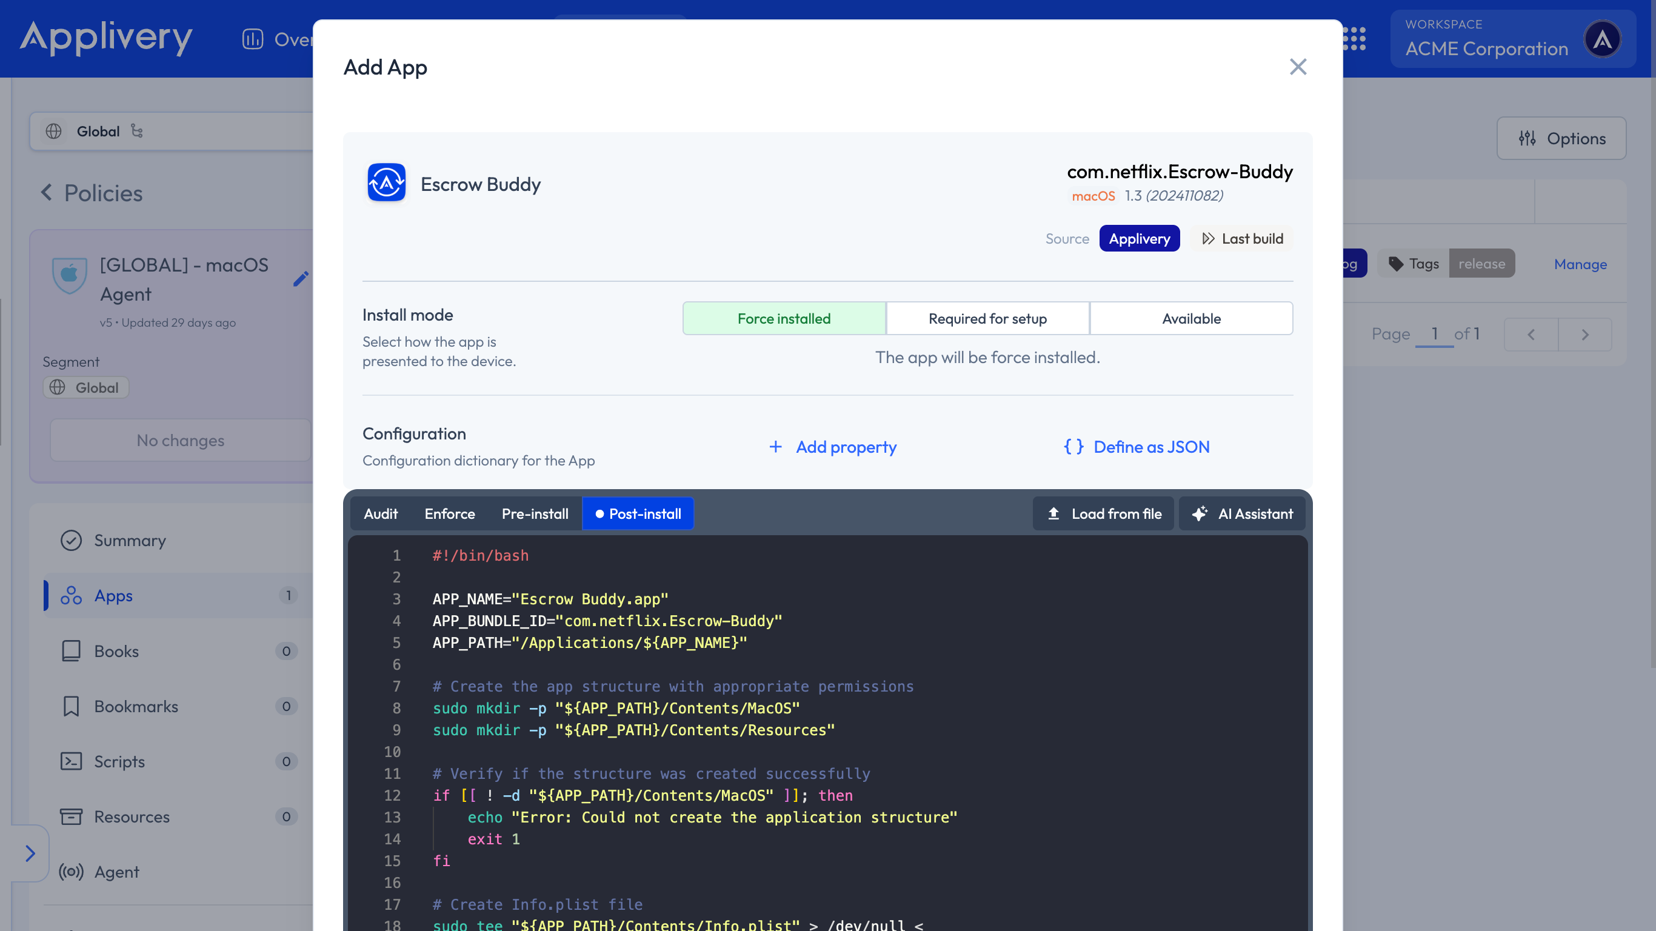The height and width of the screenshot is (931, 1656).
Task: Click the Resources archive icon
Action: click(71, 816)
